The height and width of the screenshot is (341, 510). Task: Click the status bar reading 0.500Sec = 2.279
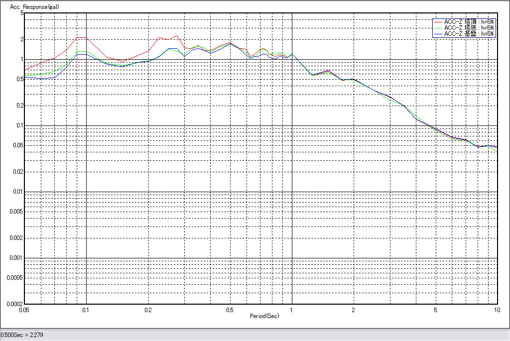(22, 335)
